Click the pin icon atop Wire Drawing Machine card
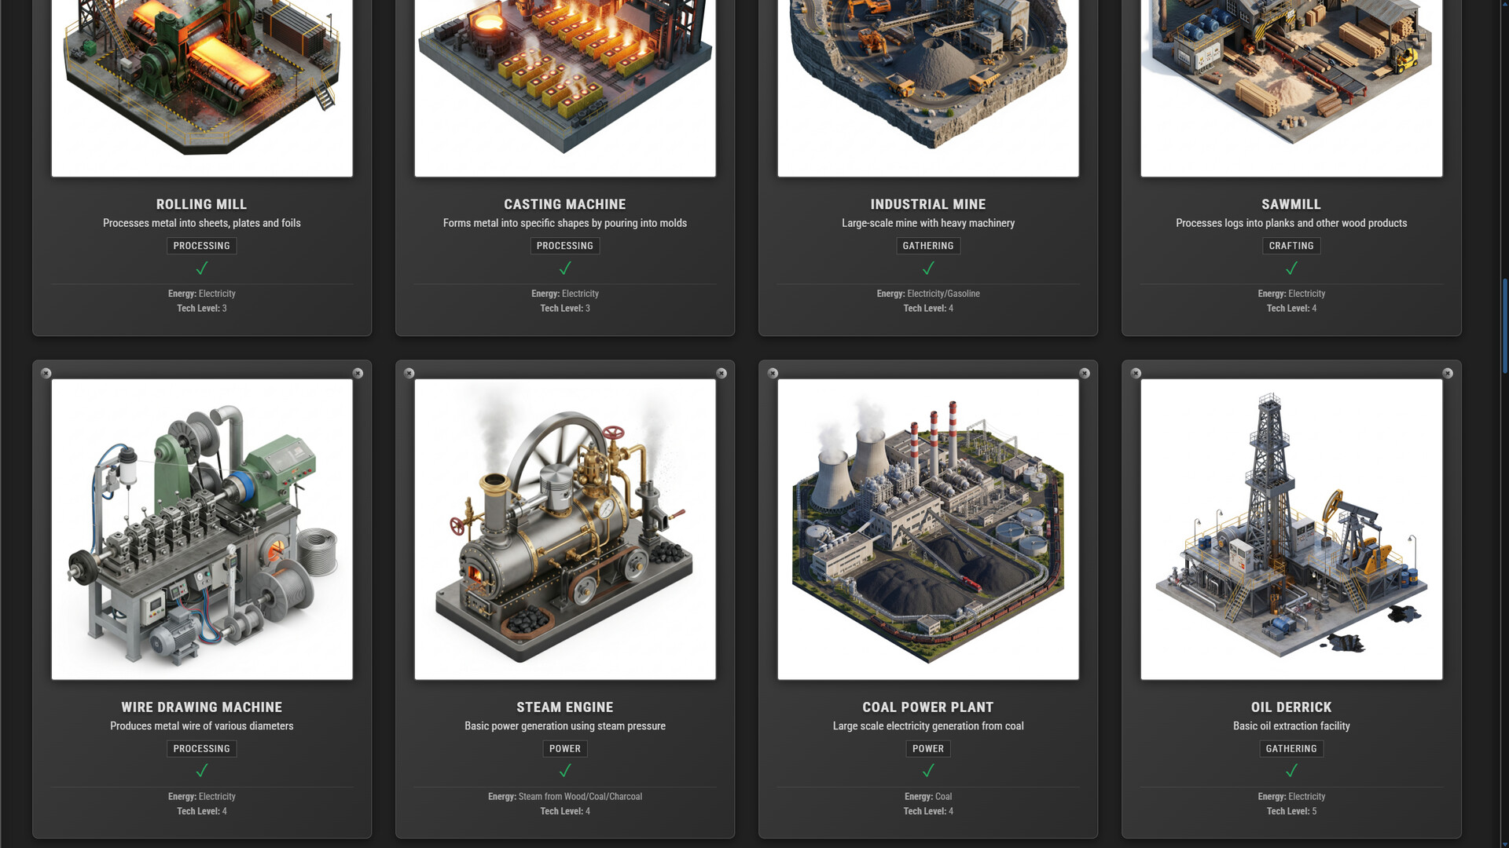Image resolution: width=1509 pixels, height=848 pixels. [45, 373]
